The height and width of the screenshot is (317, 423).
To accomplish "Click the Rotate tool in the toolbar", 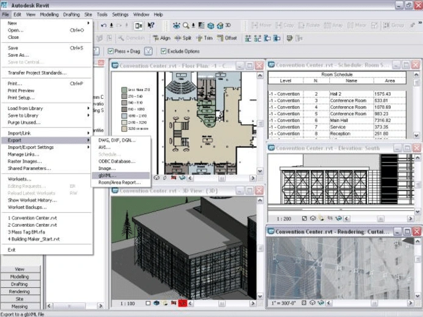I will coord(309,26).
